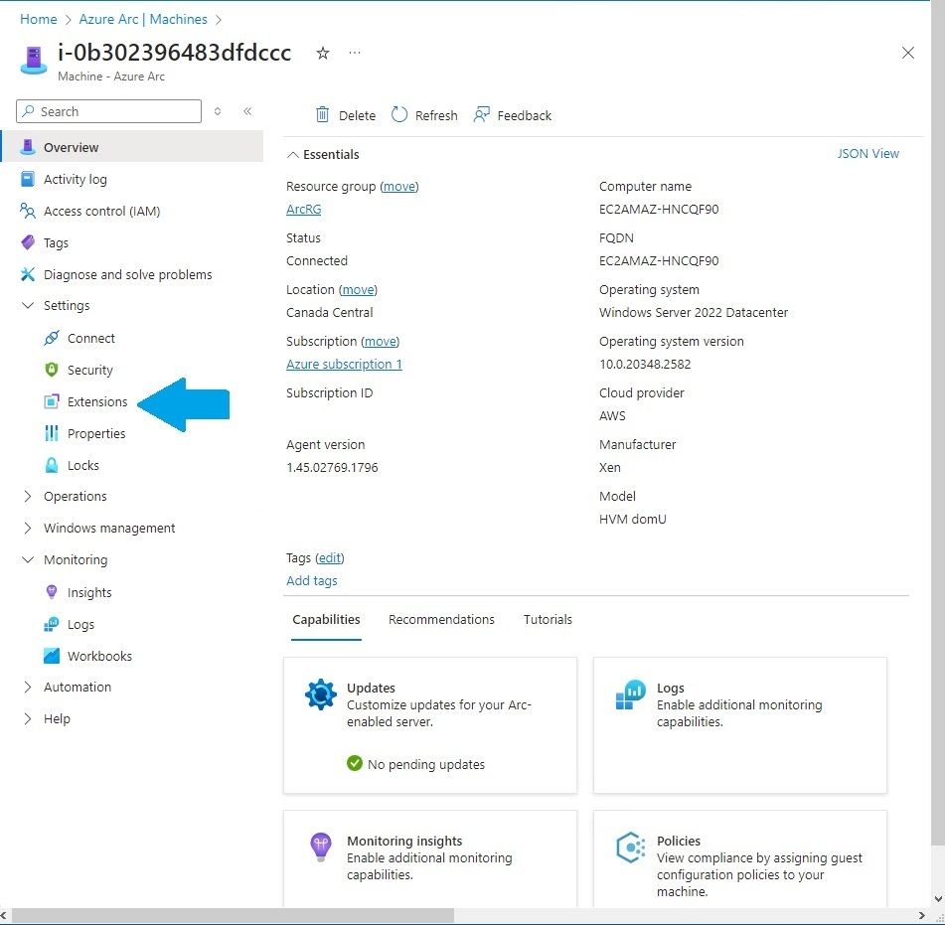Click the Logs card chart icon
The width and height of the screenshot is (945, 925).
coord(630,694)
